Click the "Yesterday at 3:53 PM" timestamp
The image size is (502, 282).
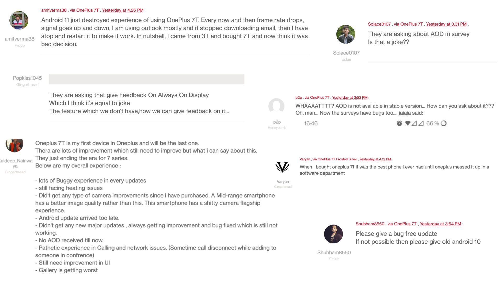(350, 98)
